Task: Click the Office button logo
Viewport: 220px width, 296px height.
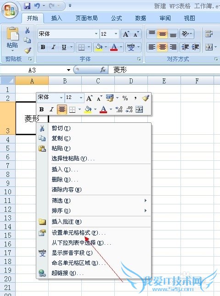Action: point(10,11)
